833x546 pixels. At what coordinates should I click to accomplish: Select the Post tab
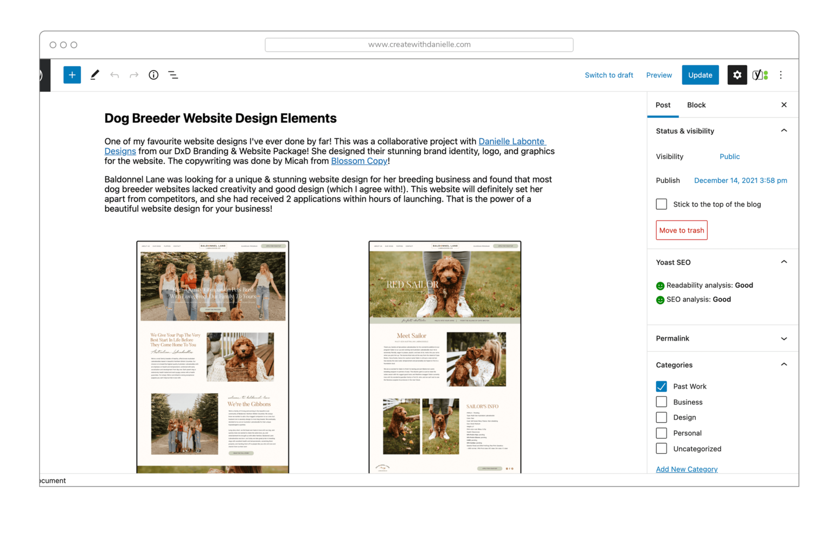pyautogui.click(x=663, y=105)
